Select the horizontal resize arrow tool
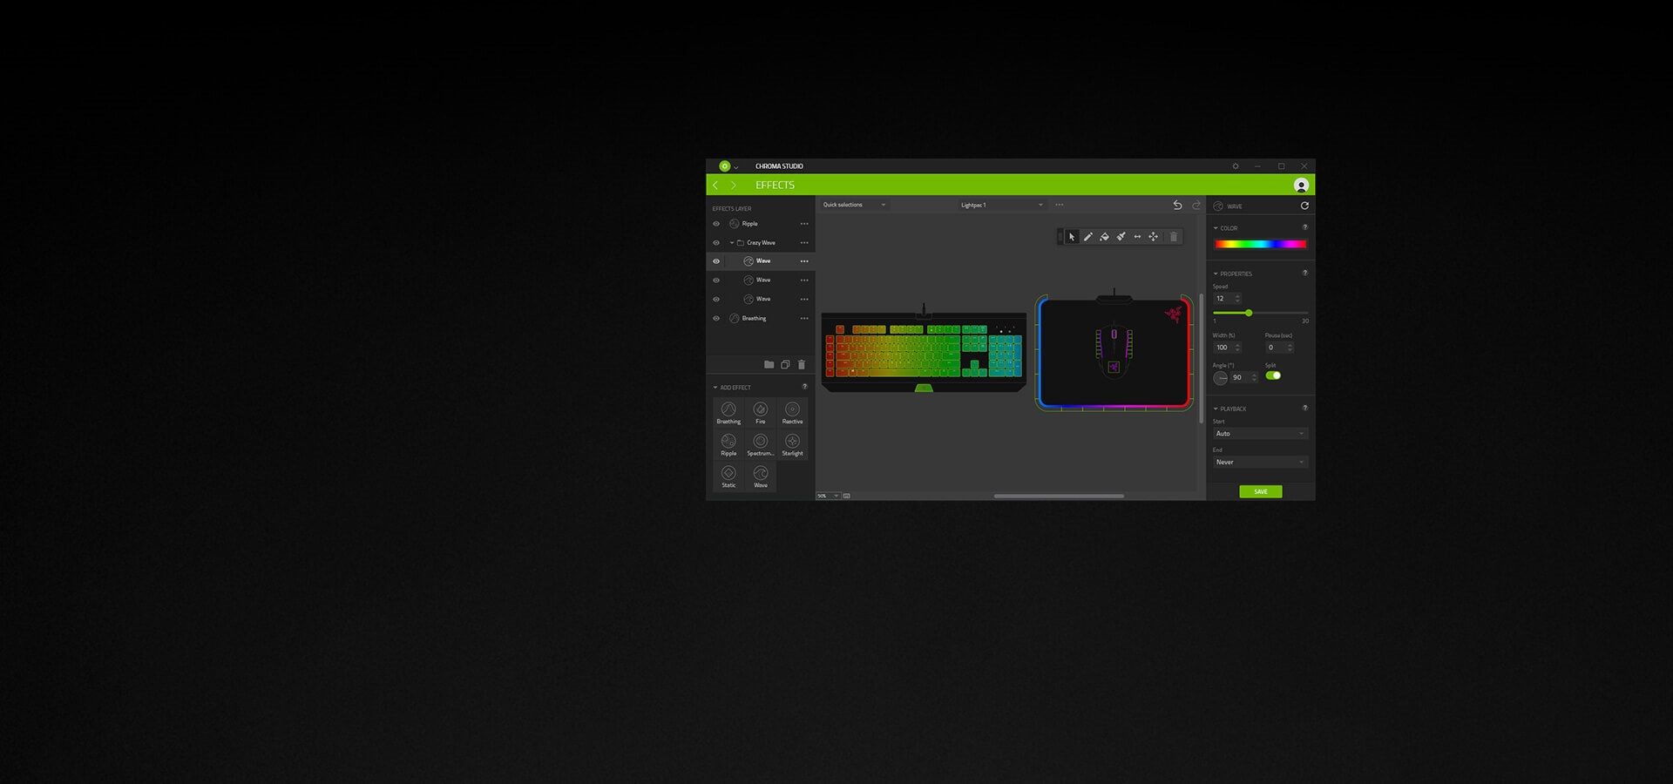 (1137, 237)
